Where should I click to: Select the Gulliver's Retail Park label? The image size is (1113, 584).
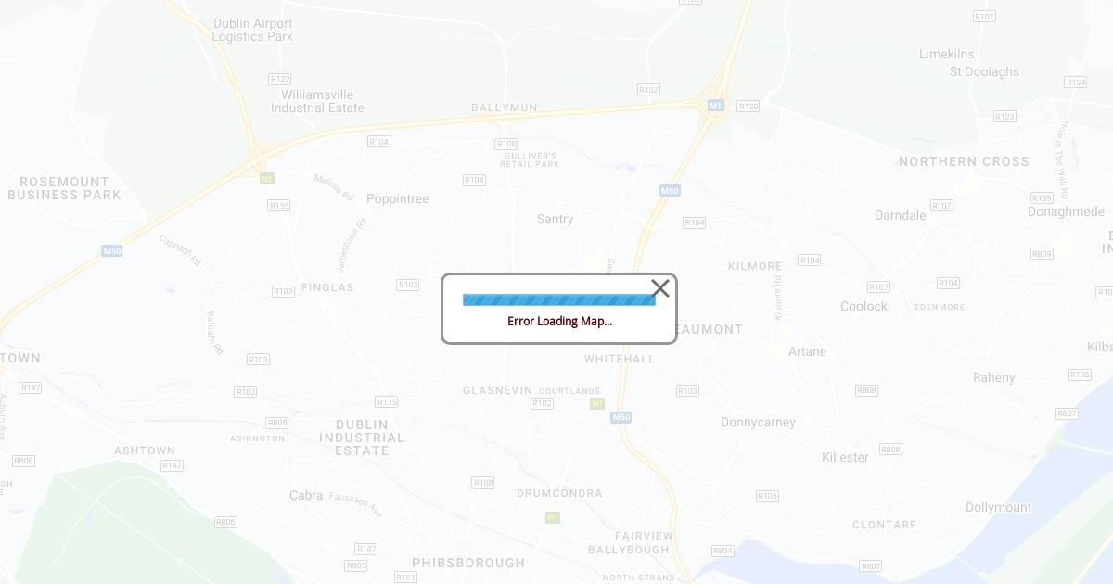point(530,159)
